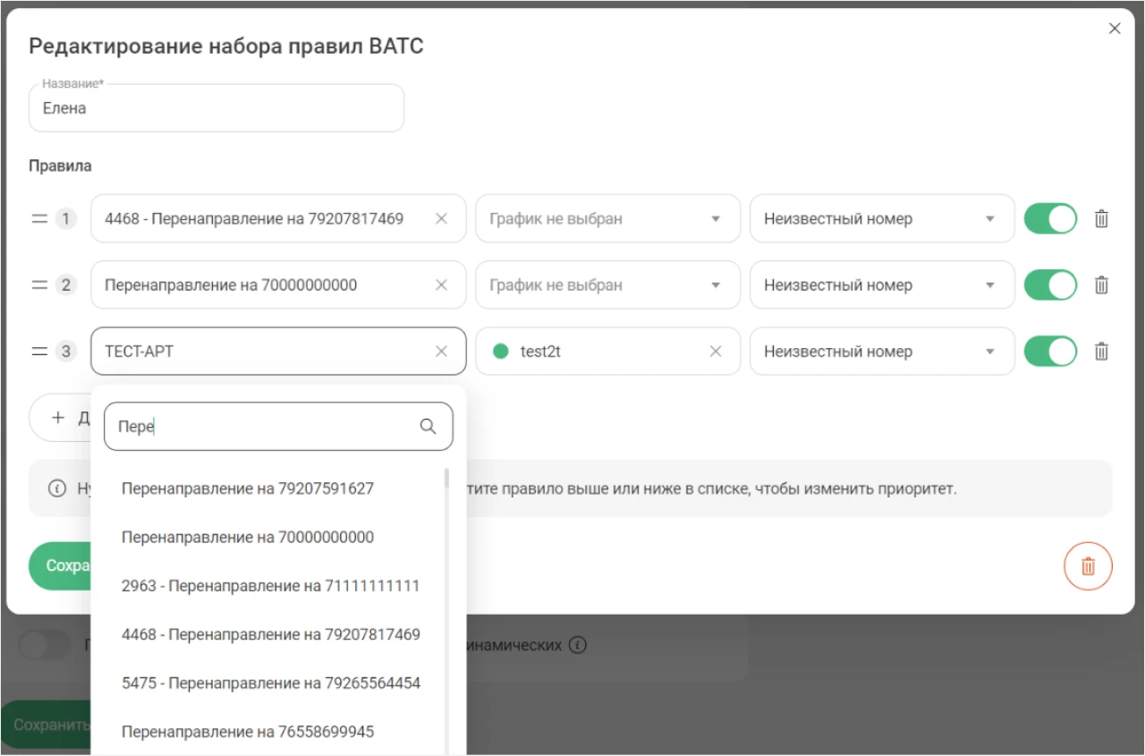
Task: Delete rule 3 with its trash icon
Action: 1102,352
